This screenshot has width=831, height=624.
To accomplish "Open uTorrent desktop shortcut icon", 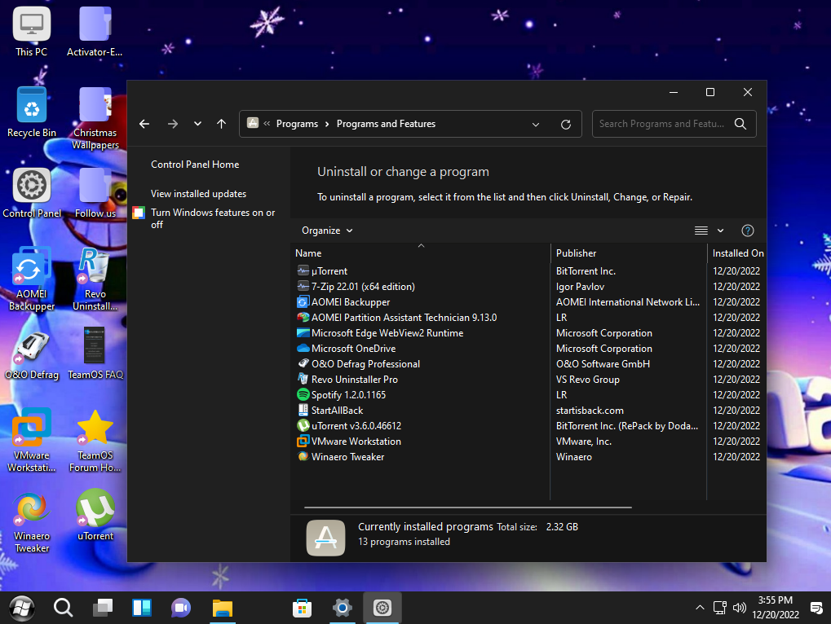I will click(95, 514).
